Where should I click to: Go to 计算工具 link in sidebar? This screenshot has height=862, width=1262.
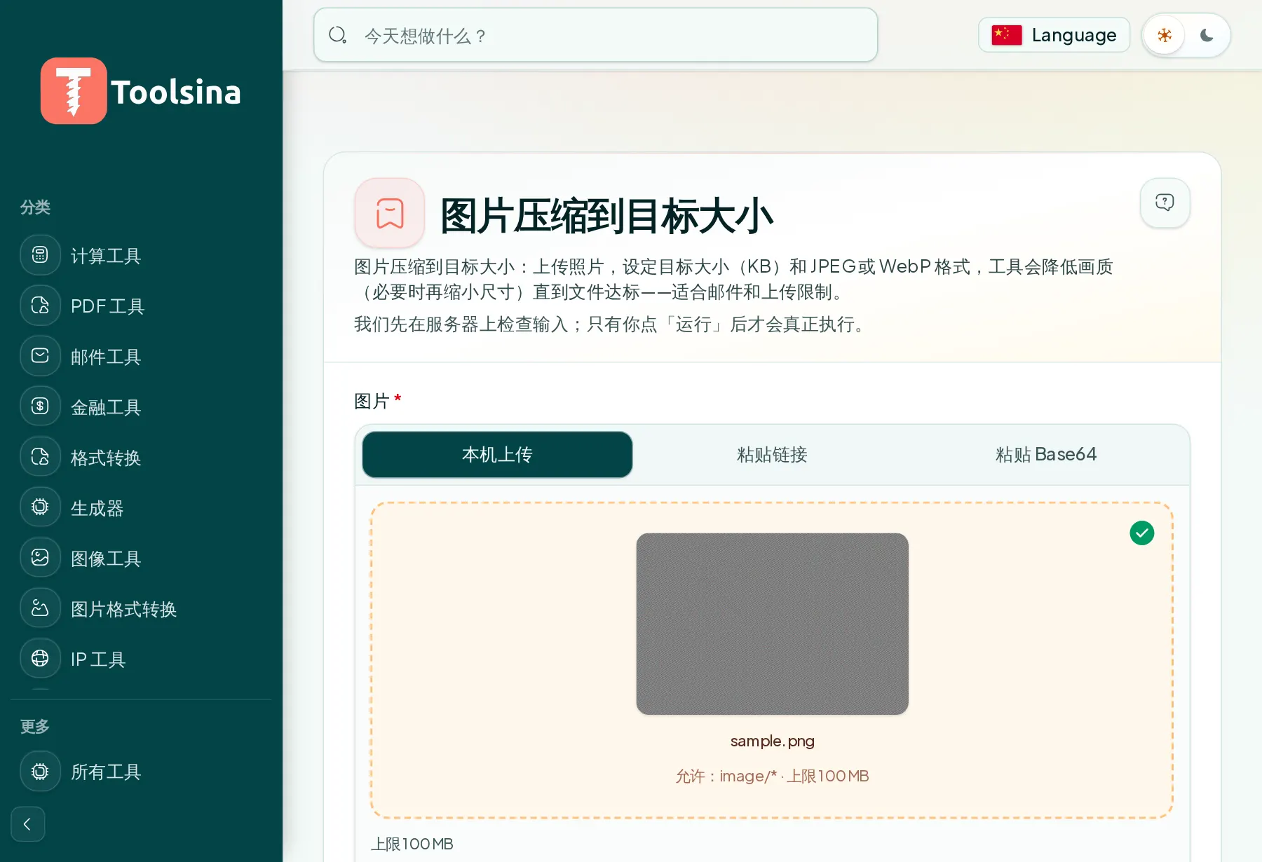pyautogui.click(x=106, y=256)
